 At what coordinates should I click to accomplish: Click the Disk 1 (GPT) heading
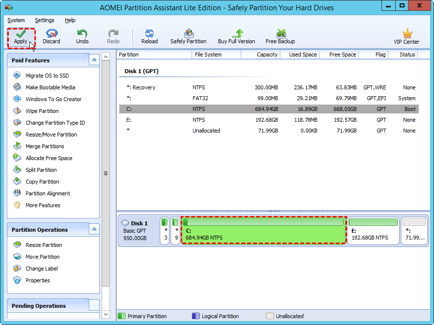point(141,71)
